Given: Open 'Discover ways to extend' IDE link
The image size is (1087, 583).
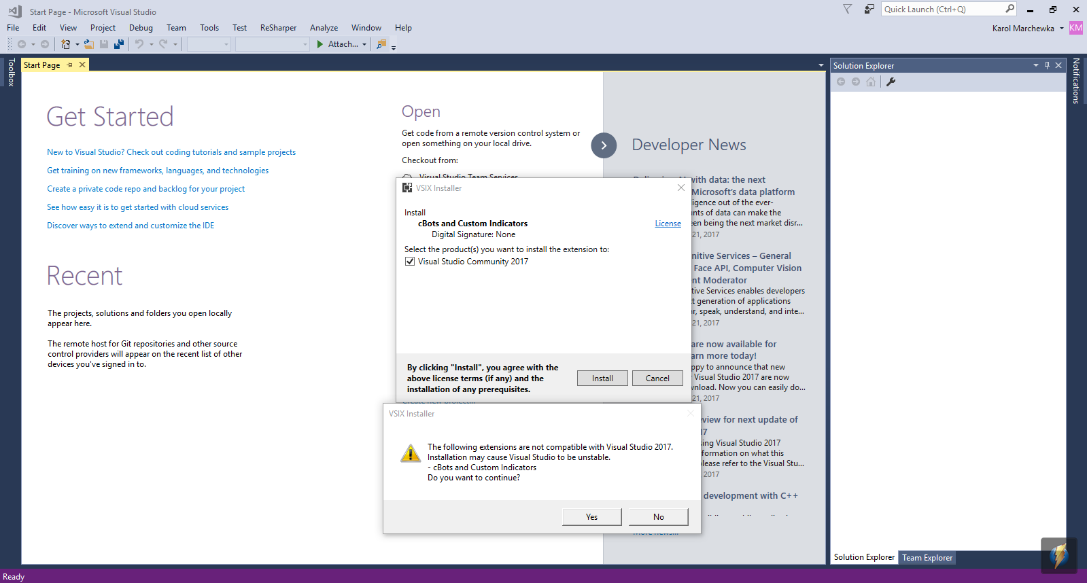Looking at the screenshot, I should [x=131, y=226].
